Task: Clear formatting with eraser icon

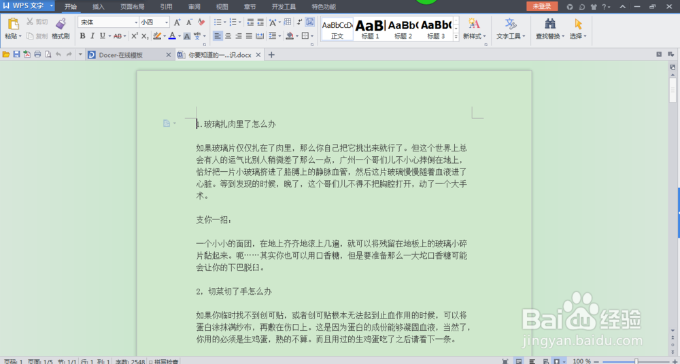Action: [x=201, y=22]
